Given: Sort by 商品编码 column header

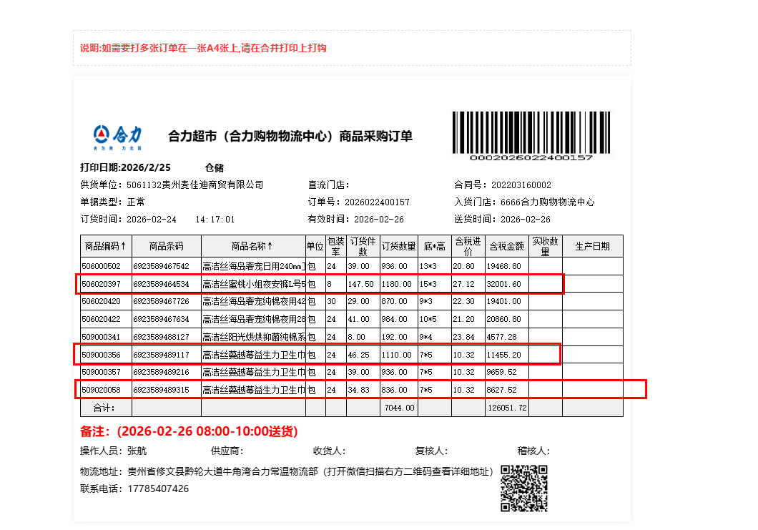Looking at the screenshot, I should coord(105,246).
